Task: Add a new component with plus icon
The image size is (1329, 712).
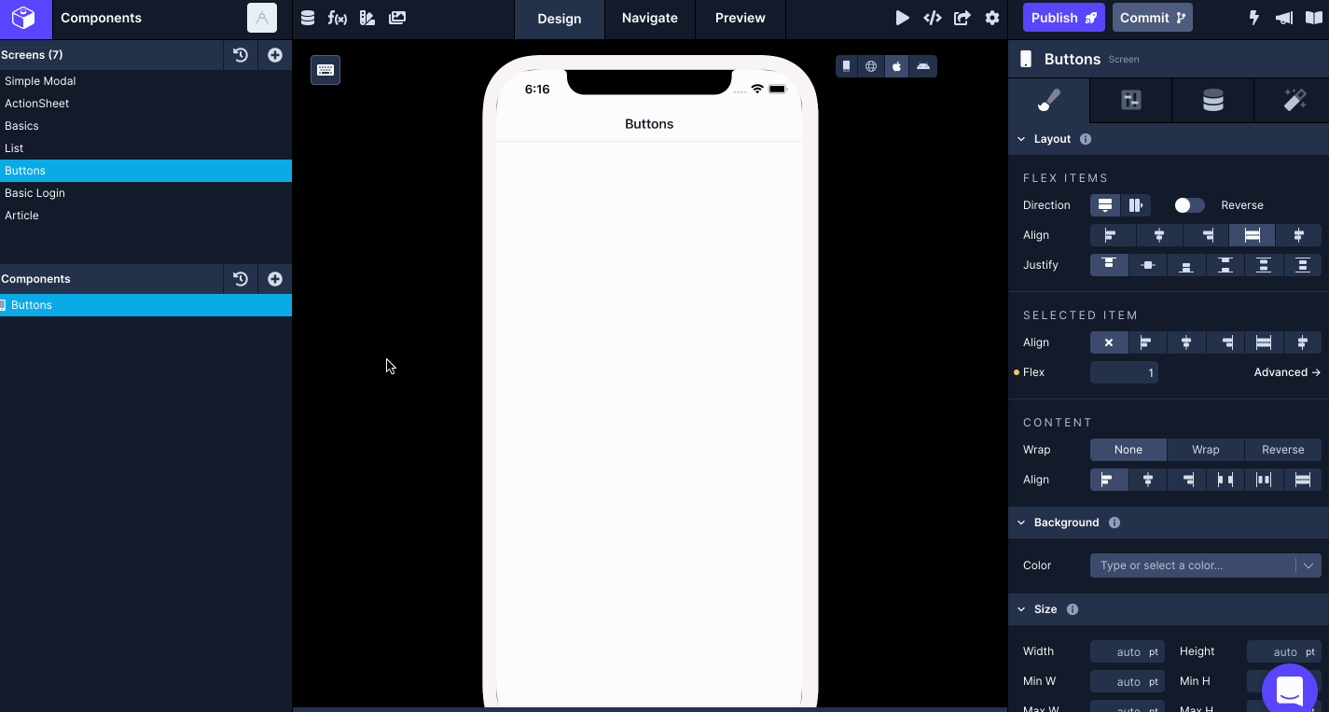Action: coord(275,279)
